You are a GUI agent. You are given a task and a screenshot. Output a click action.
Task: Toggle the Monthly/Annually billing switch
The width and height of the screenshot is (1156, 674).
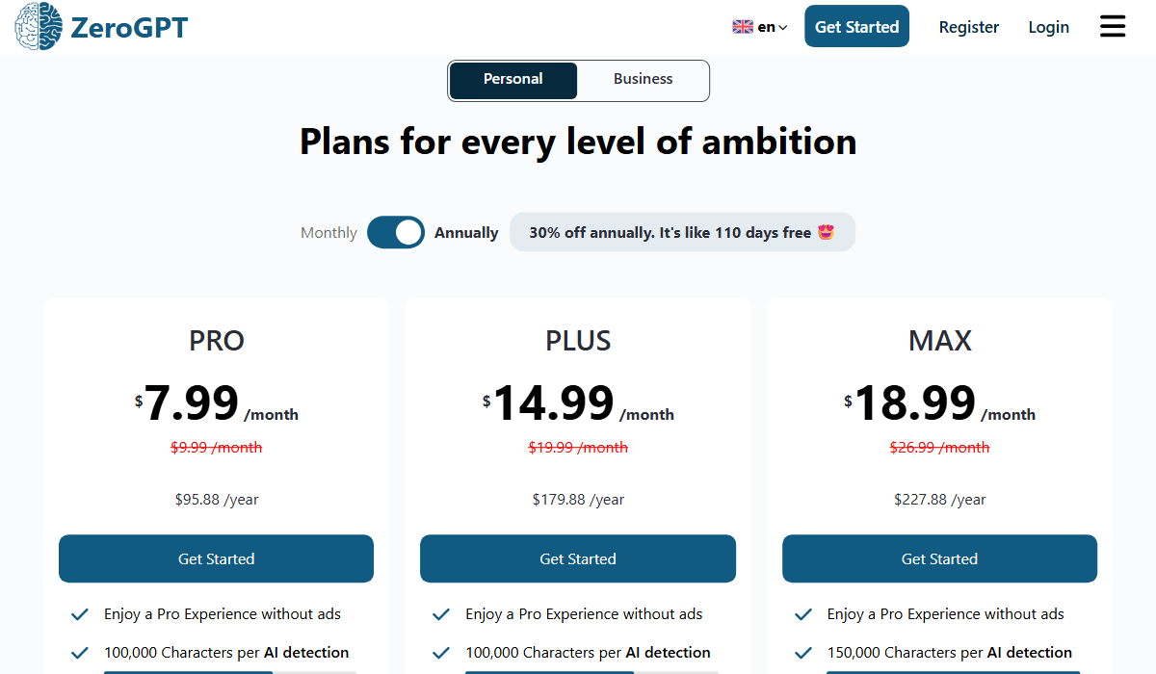pyautogui.click(x=396, y=232)
